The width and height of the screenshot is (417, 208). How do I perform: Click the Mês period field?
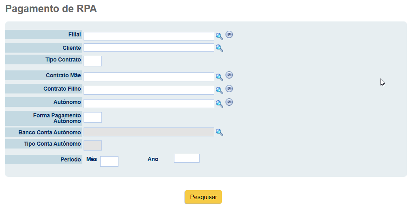click(109, 161)
